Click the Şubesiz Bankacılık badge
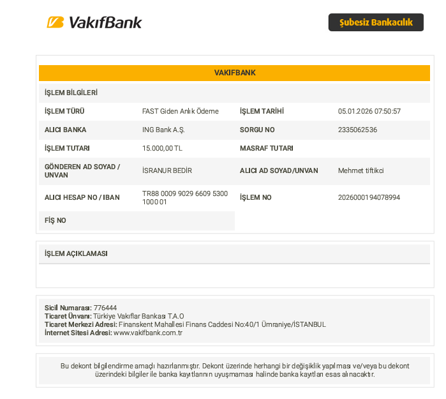446x399 pixels. point(376,22)
